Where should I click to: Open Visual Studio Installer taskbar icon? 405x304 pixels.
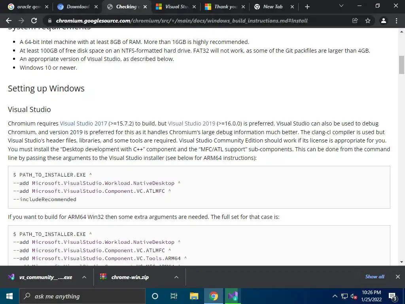(233, 296)
